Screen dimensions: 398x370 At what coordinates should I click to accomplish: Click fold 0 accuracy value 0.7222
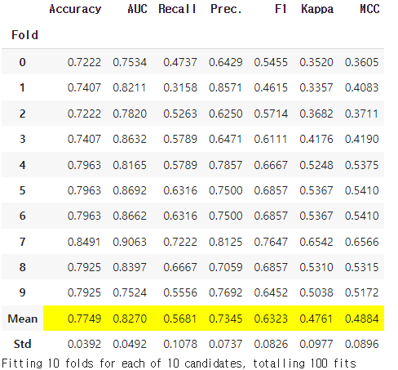(84, 62)
